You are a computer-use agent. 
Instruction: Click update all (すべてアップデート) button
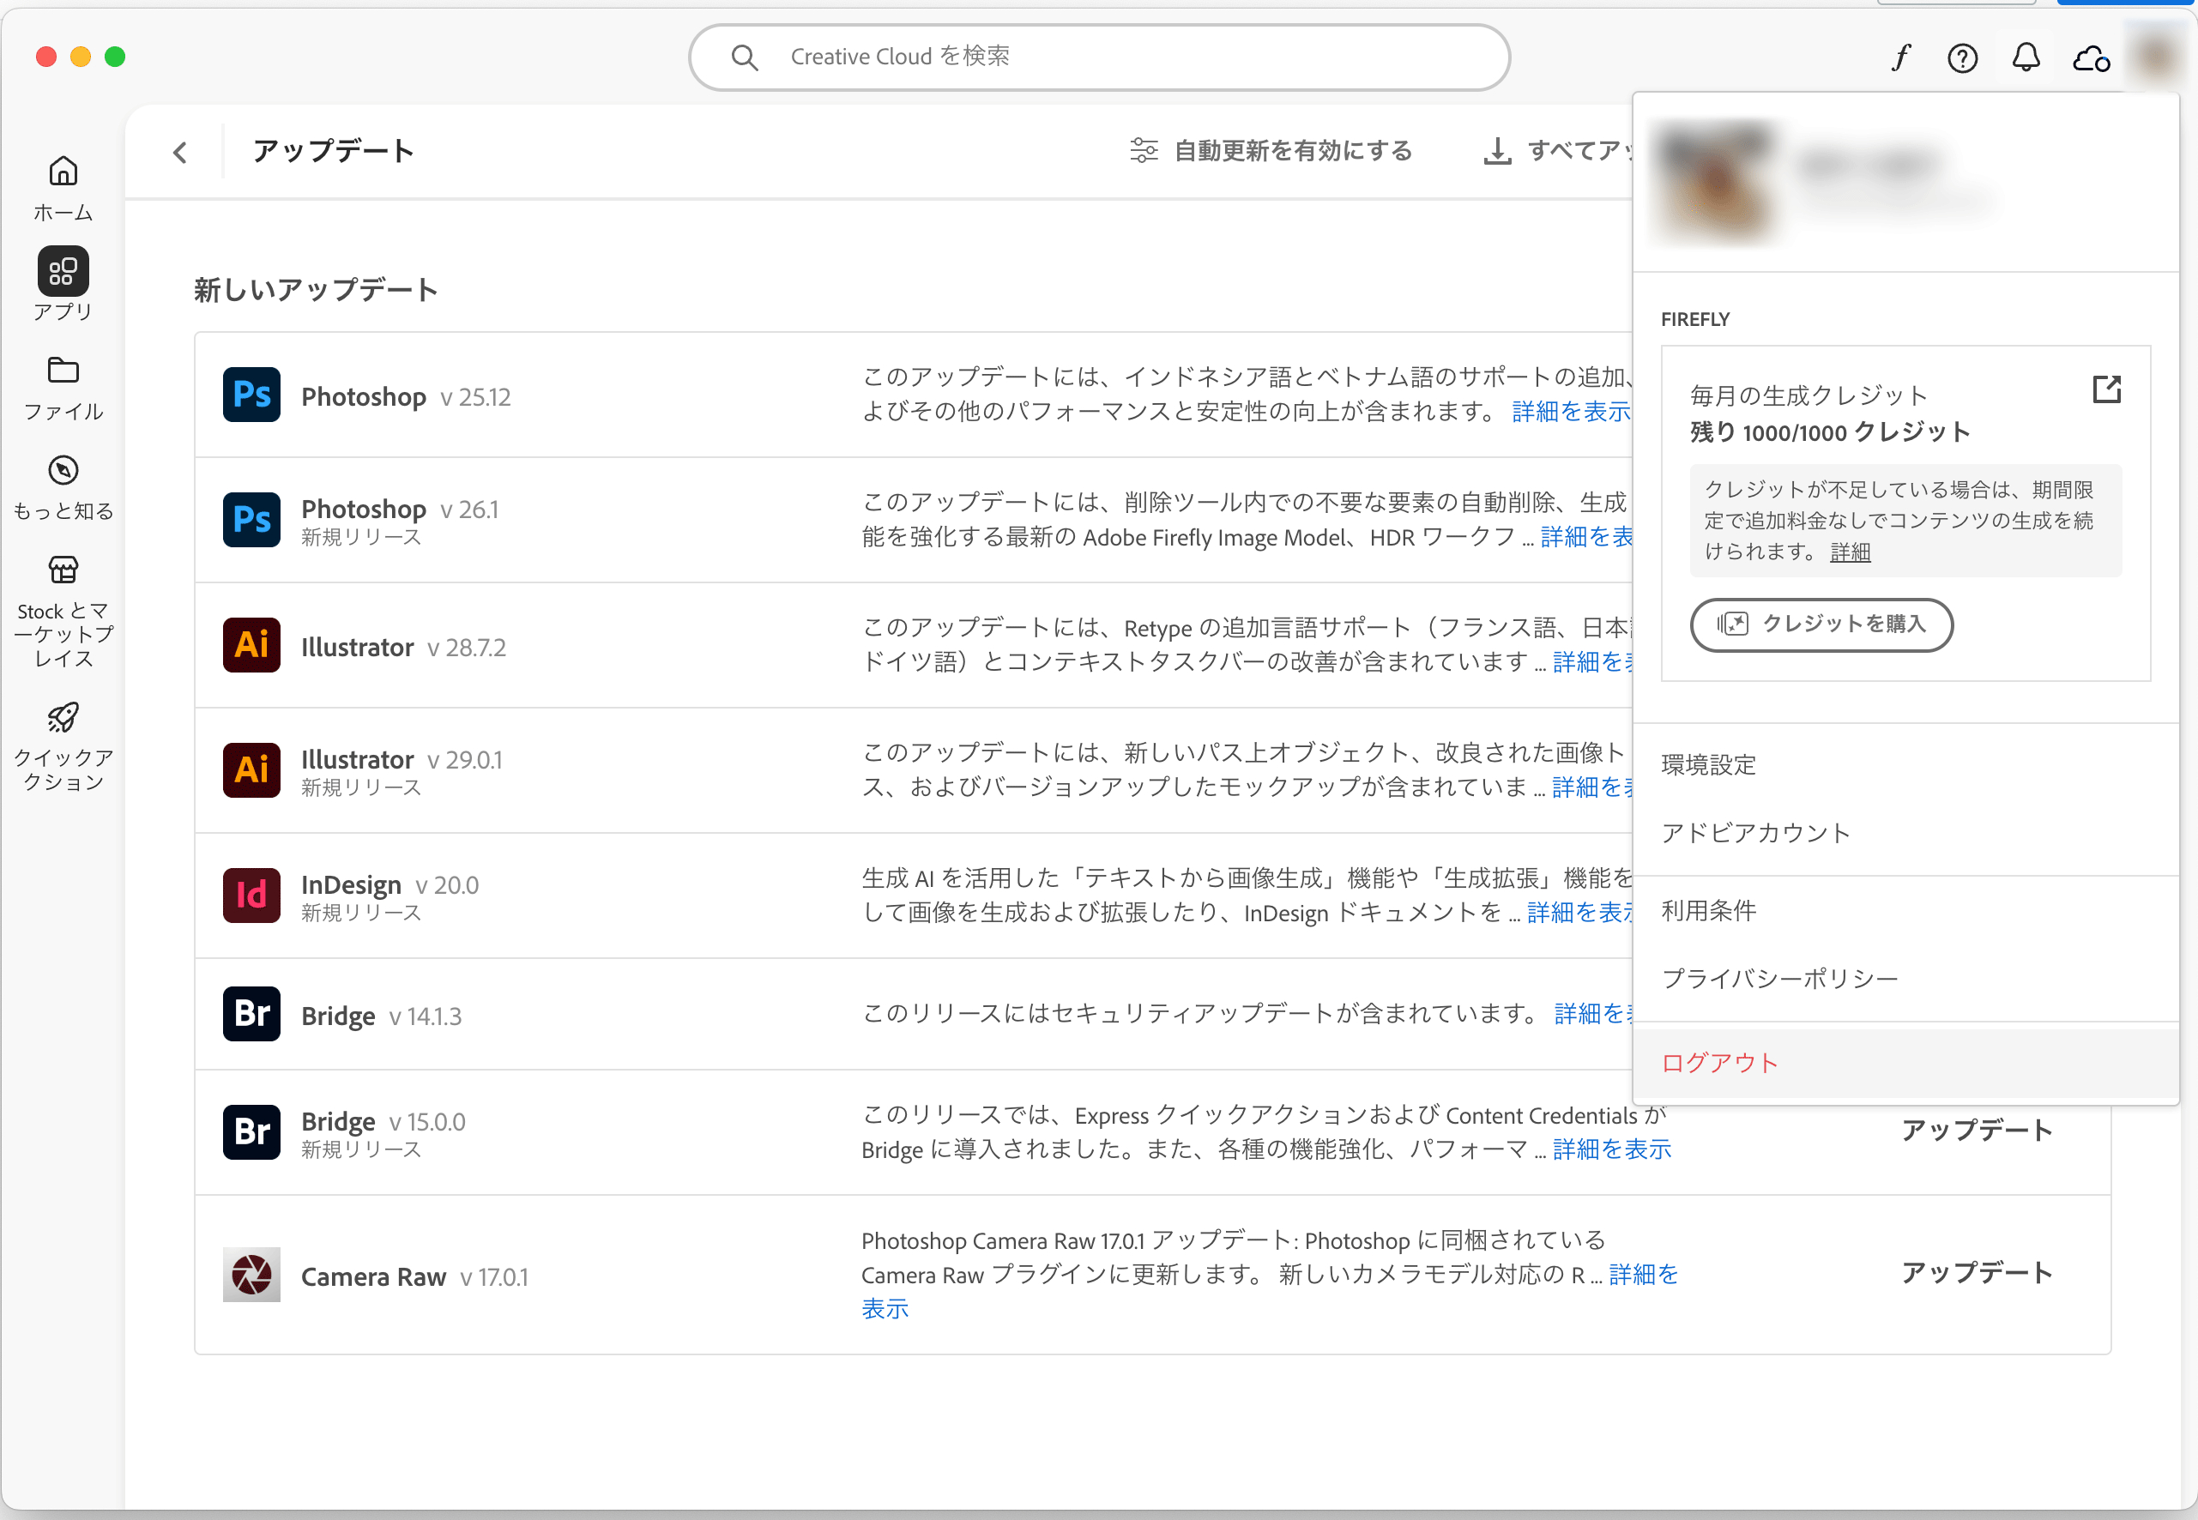click(x=1558, y=150)
